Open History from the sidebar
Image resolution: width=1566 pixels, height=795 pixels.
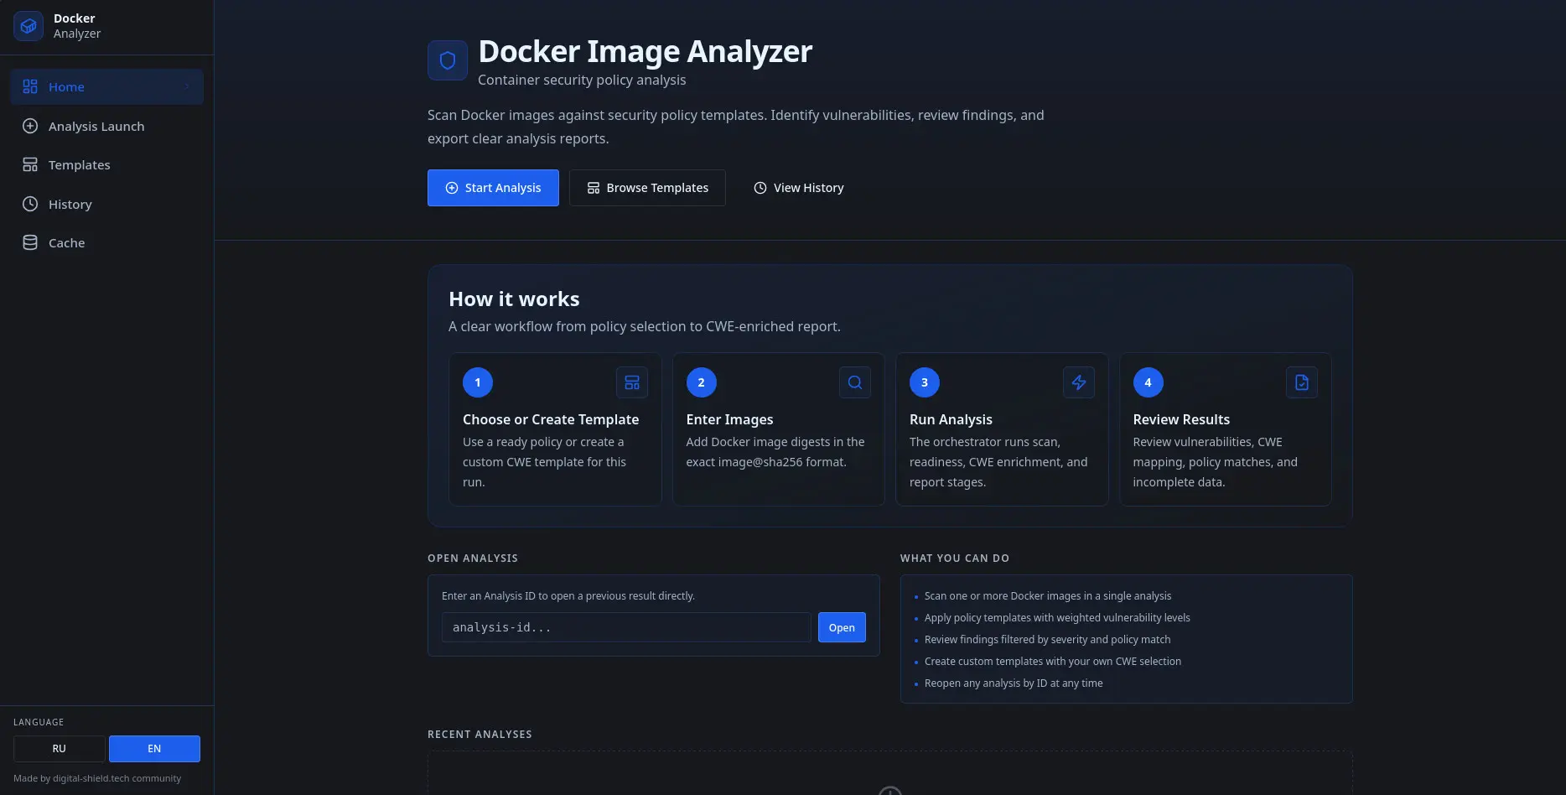(107, 204)
